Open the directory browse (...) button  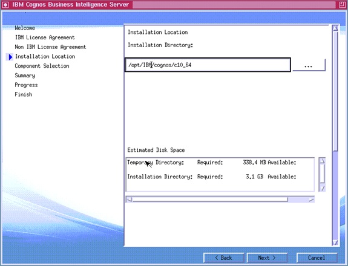tap(309, 65)
